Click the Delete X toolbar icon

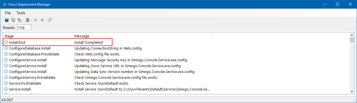[50, 20]
